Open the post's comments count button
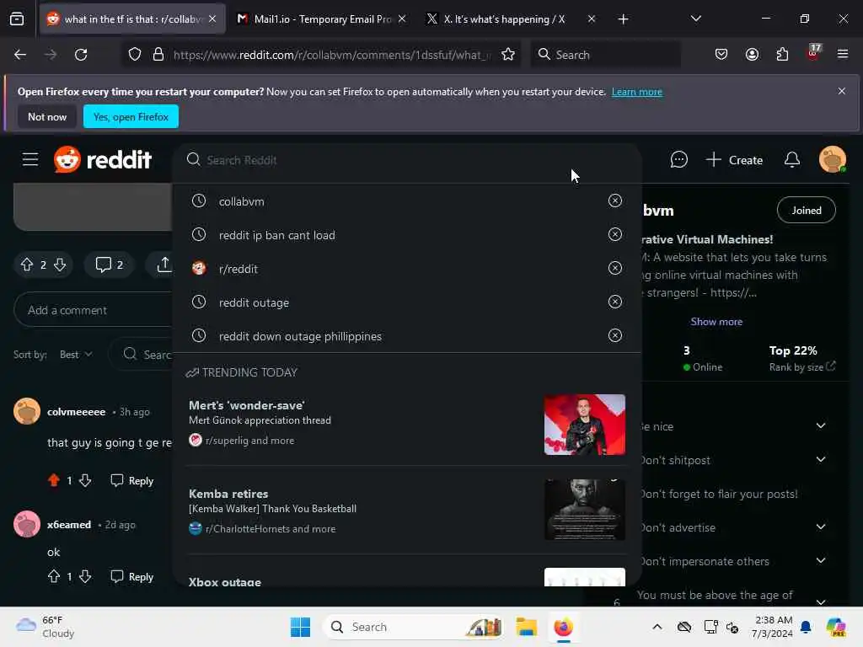Viewport: 863px width, 647px height. [109, 265]
